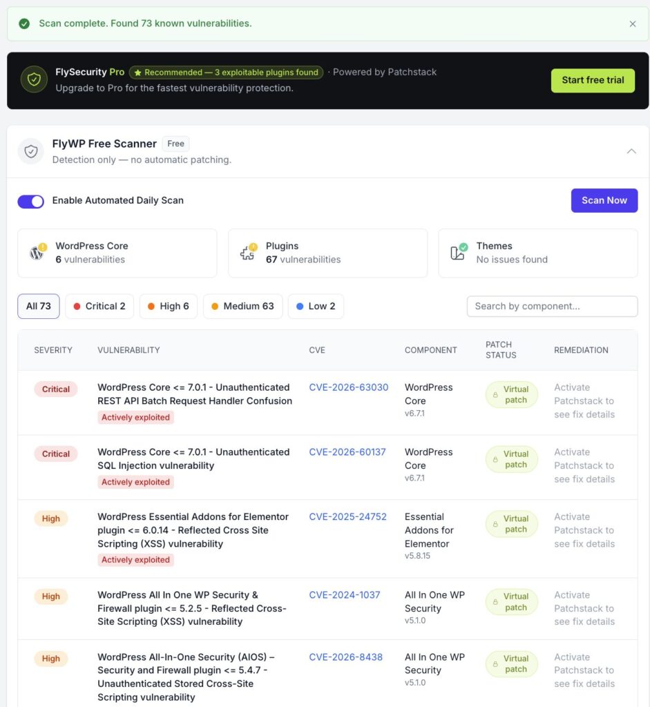Click the REMEDIATION column header
The width and height of the screenshot is (650, 707).
point(581,350)
